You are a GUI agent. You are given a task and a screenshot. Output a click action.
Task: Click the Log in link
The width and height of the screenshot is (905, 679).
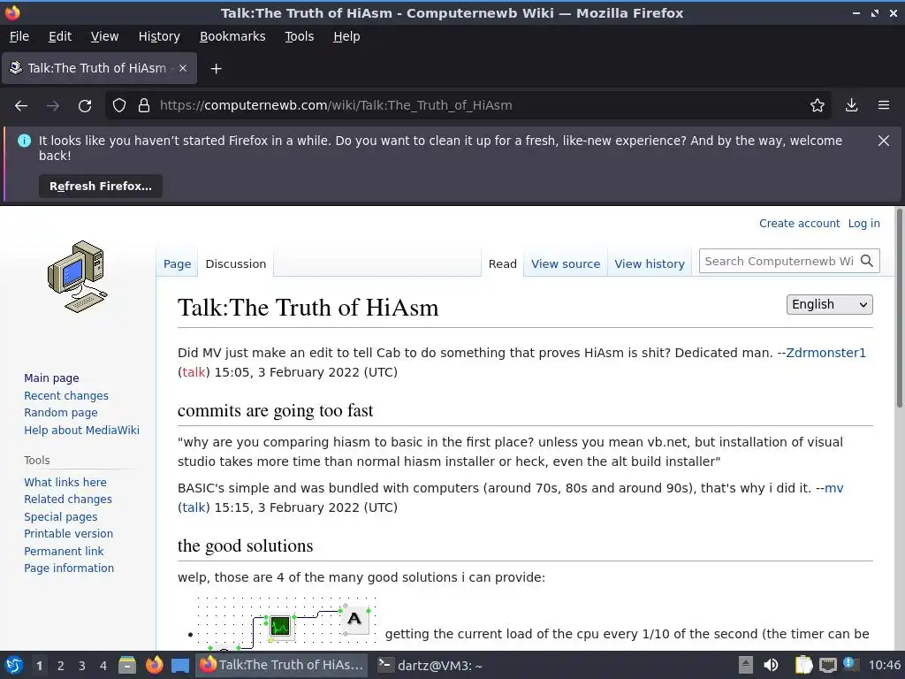864,224
